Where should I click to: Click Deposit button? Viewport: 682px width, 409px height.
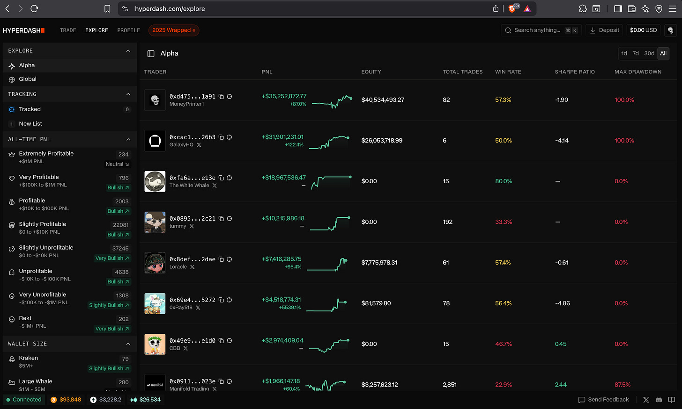(x=604, y=30)
